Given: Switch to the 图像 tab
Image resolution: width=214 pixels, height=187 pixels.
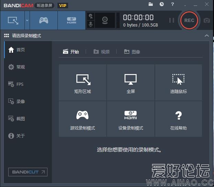Looking at the screenshot, I should tap(132, 52).
